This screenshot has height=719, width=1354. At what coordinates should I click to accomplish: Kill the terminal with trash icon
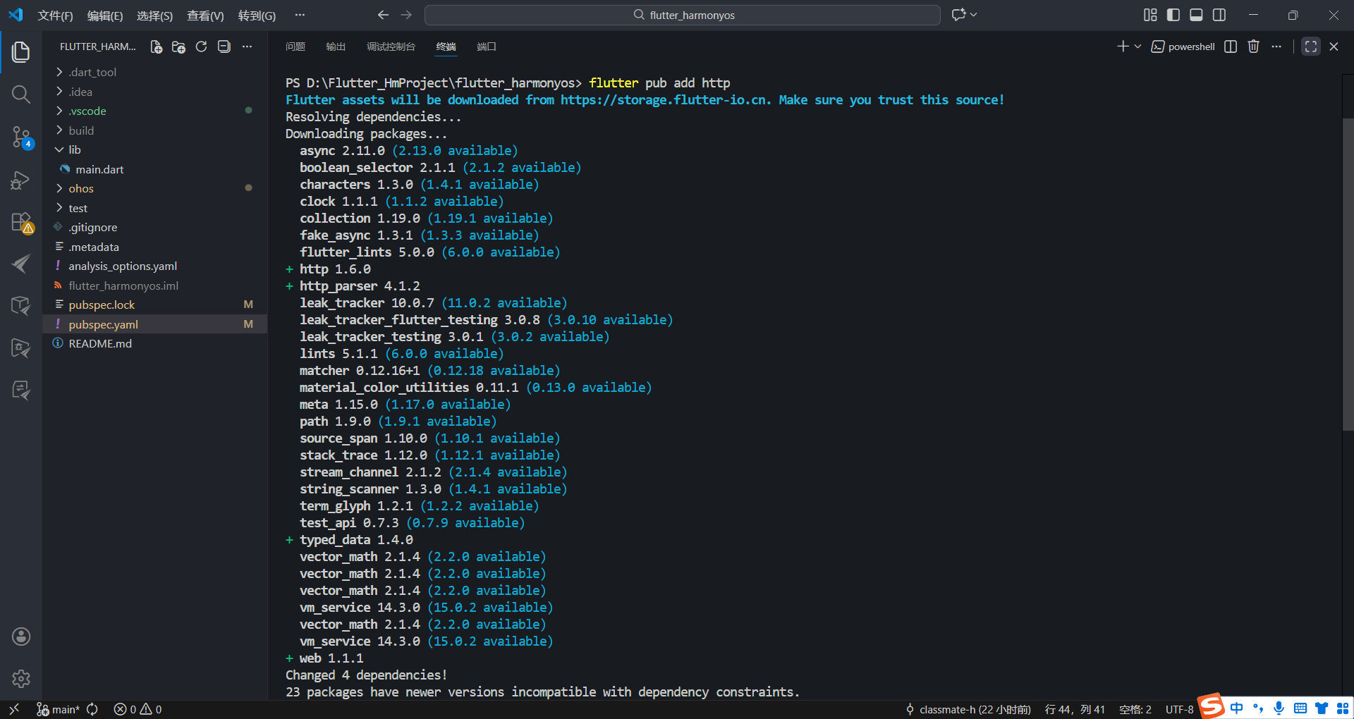(x=1253, y=47)
